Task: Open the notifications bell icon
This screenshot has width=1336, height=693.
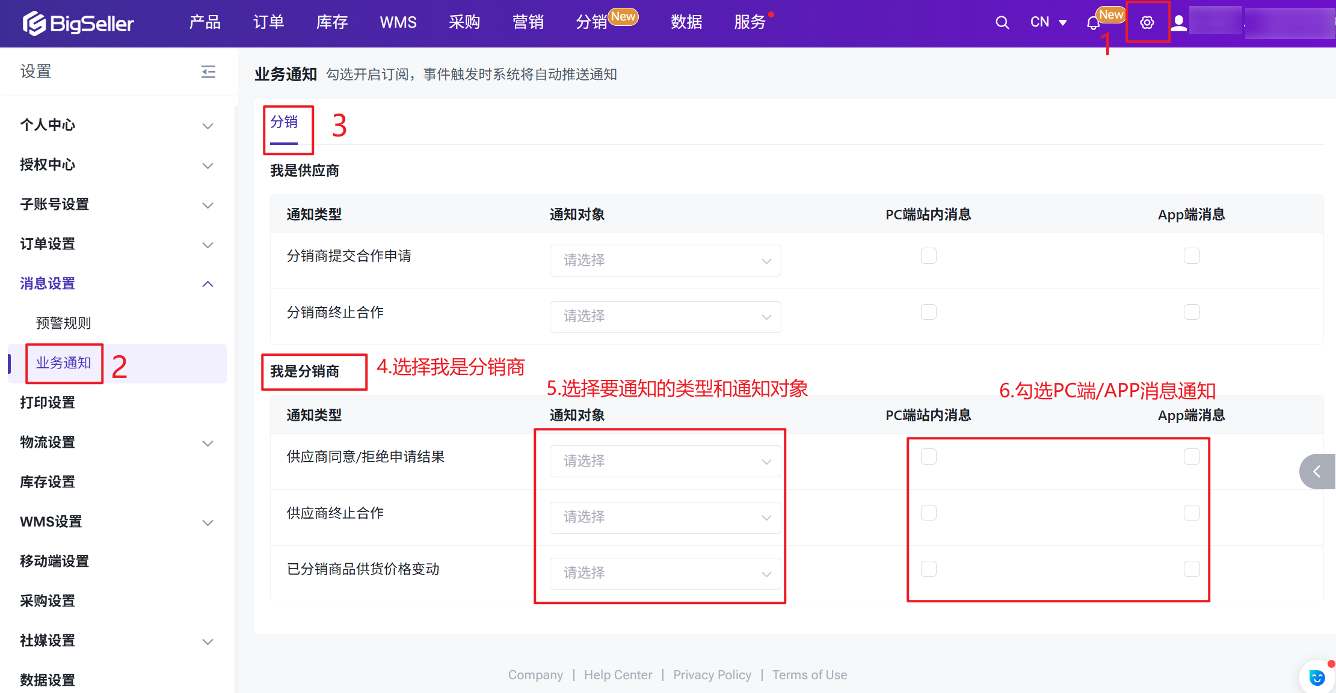Action: point(1093,23)
